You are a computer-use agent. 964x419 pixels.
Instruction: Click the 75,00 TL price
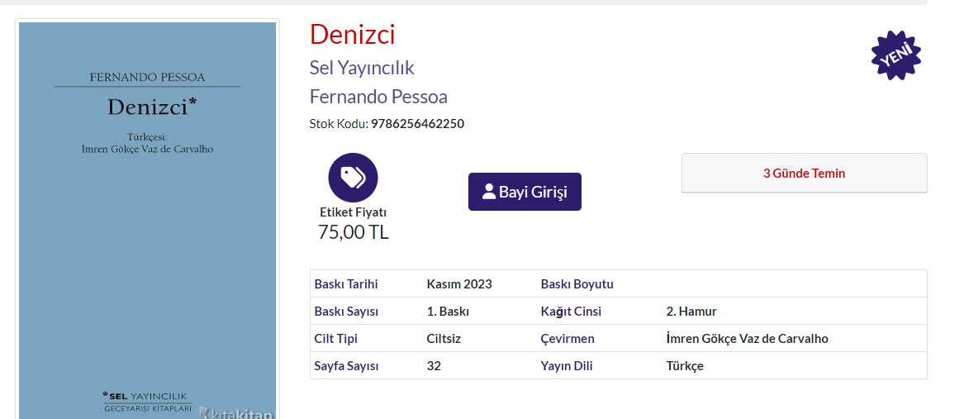[x=353, y=232]
